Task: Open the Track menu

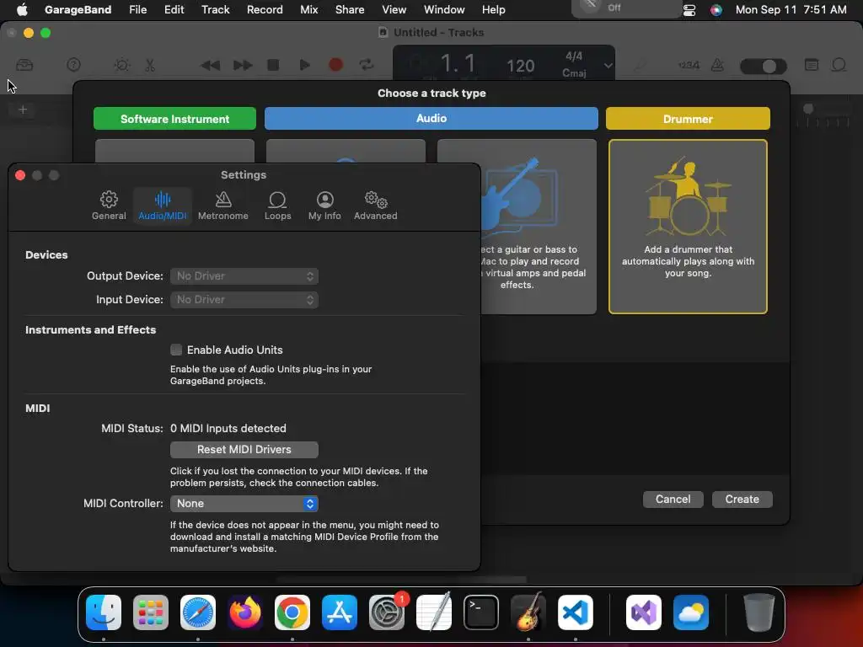Action: point(215,9)
